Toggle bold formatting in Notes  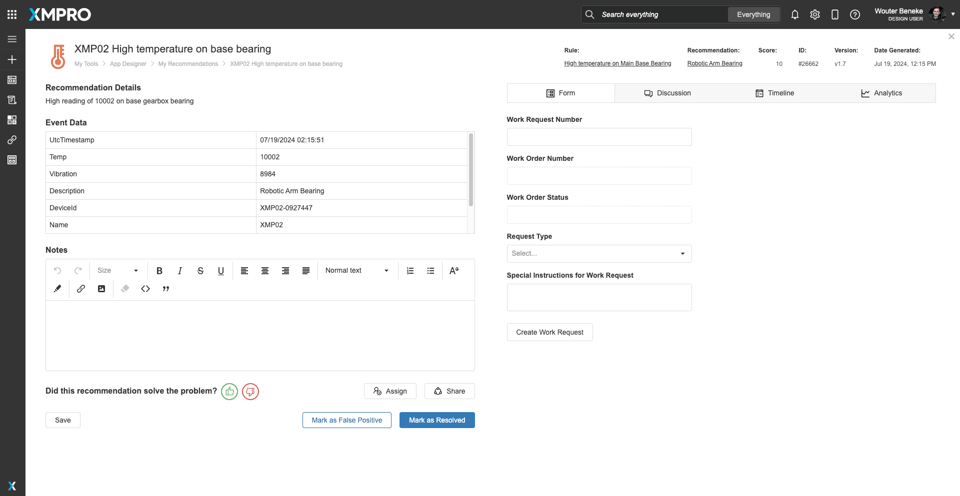click(x=159, y=271)
